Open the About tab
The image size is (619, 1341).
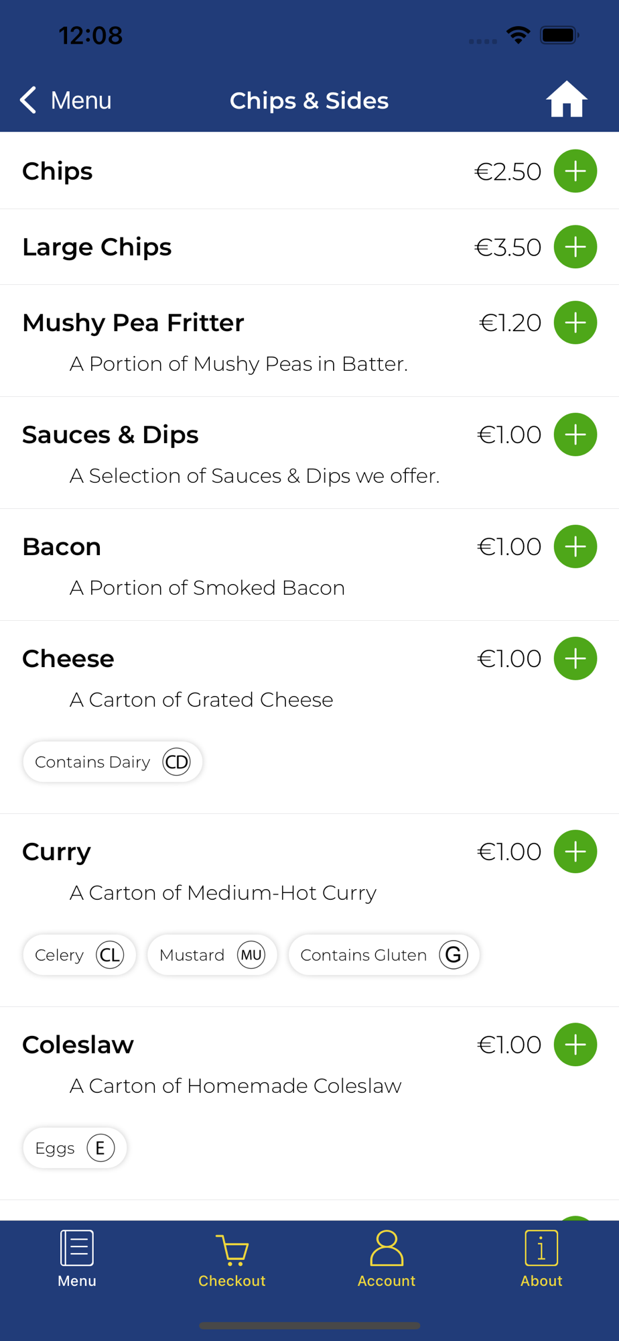(x=541, y=1259)
